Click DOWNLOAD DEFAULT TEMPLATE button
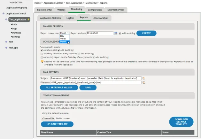The height and width of the screenshot is (139, 201). [181, 122]
